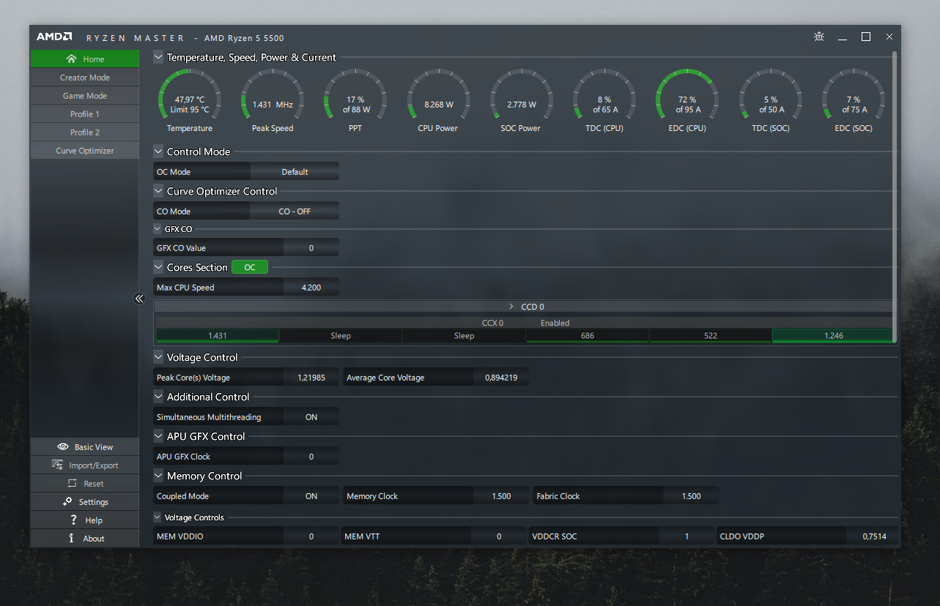Collapse Temperature, Speed, Power & Current section
Screen dimensions: 940x606
click(158, 57)
